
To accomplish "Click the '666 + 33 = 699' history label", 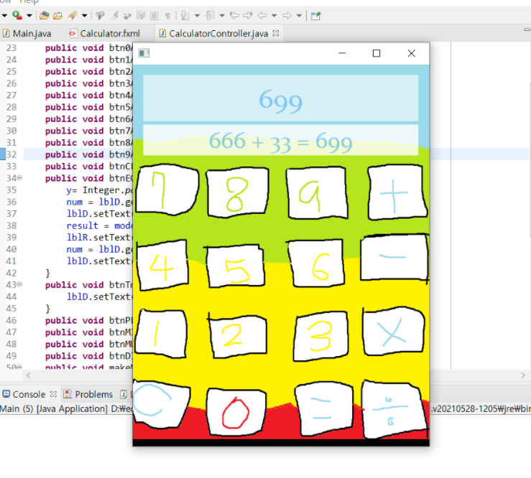I will click(x=281, y=140).
